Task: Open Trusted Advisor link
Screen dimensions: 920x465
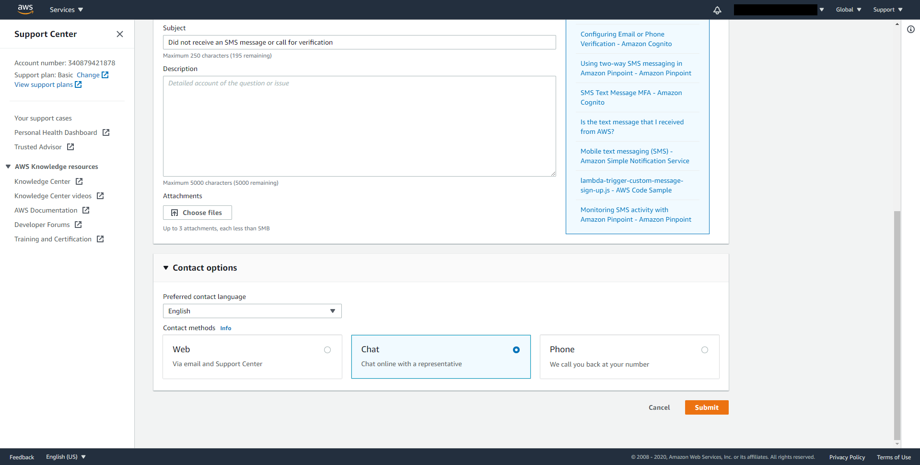Action: click(x=38, y=147)
